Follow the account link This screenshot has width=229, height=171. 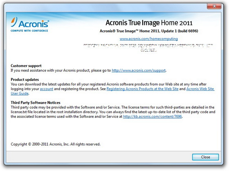(x=47, y=89)
